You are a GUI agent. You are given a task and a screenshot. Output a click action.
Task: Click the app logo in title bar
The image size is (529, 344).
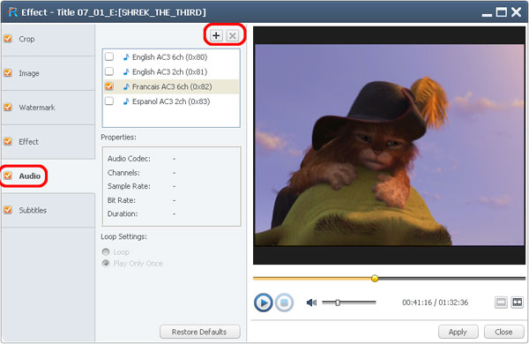pyautogui.click(x=12, y=12)
